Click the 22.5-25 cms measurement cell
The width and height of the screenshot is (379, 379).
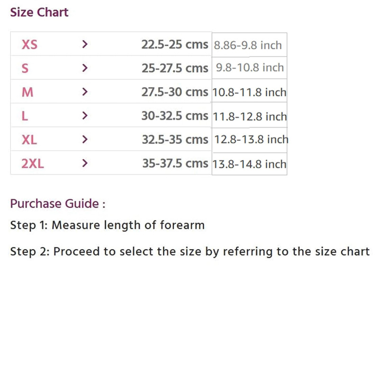click(175, 45)
